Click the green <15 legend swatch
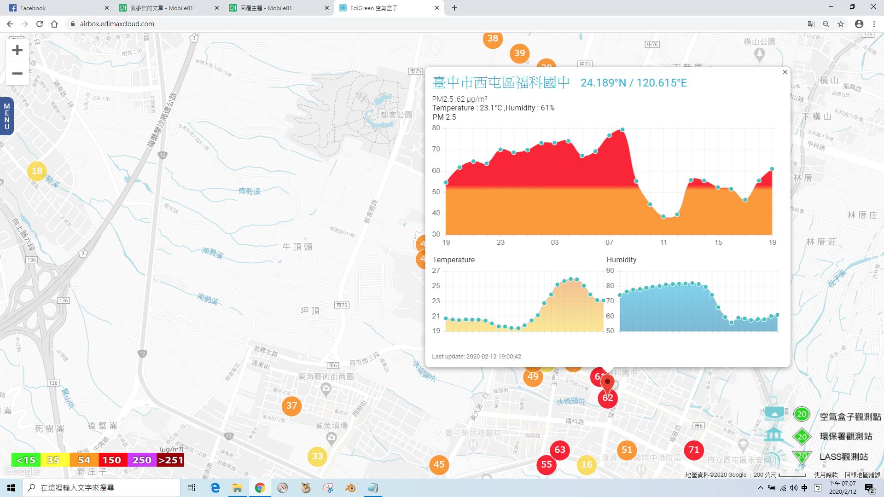The image size is (884, 497). click(26, 460)
